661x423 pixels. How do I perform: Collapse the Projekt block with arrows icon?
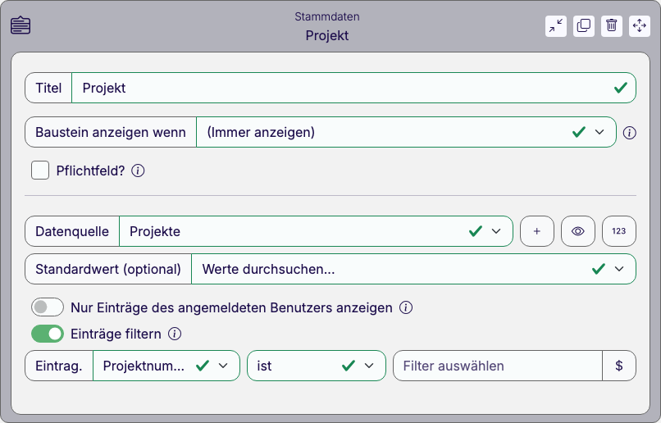(x=555, y=26)
